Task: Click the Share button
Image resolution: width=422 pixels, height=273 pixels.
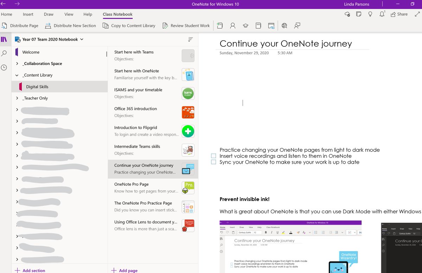Action: [x=399, y=14]
